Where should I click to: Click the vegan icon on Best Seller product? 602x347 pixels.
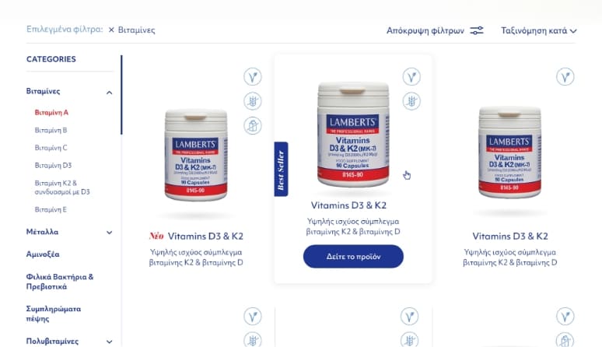[411, 77]
